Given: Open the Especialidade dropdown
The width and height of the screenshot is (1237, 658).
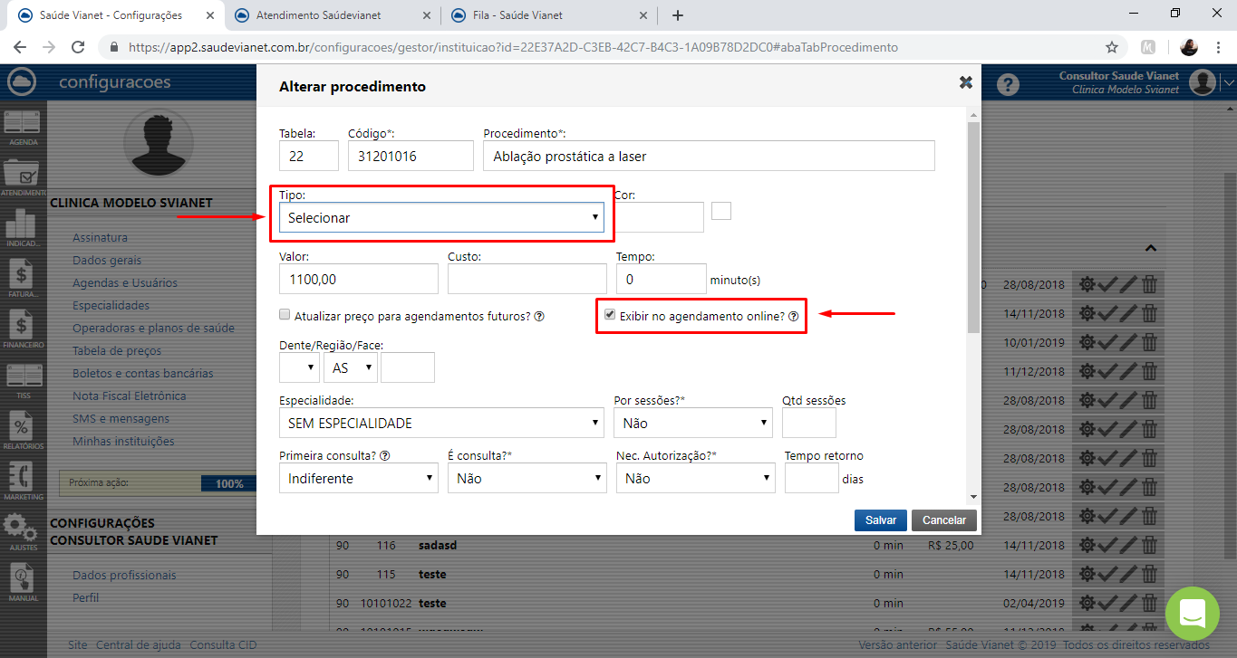Looking at the screenshot, I should tap(441, 423).
